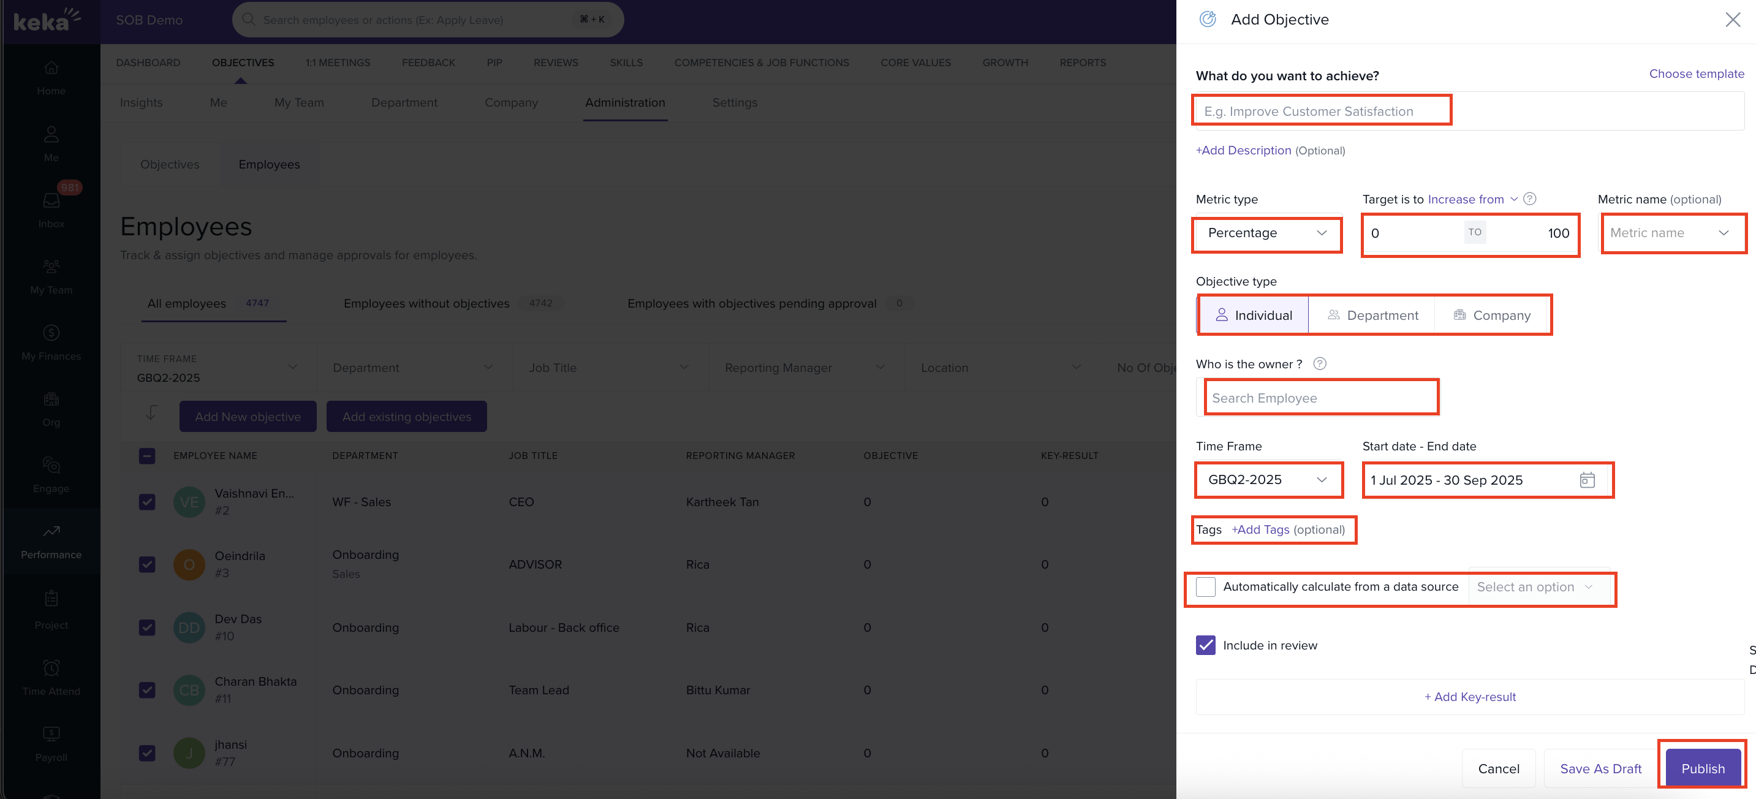Open the 1:1 Meetings menu item

click(x=338, y=62)
